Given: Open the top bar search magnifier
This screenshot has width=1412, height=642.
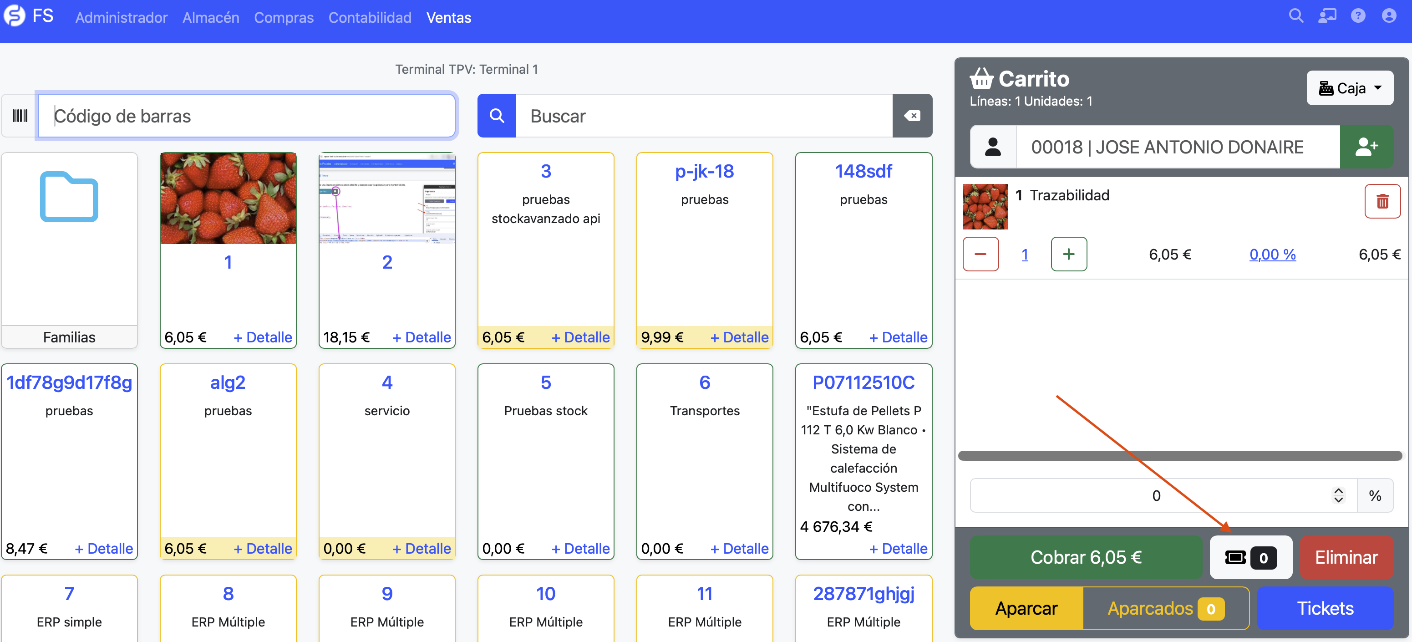Looking at the screenshot, I should tap(1296, 16).
